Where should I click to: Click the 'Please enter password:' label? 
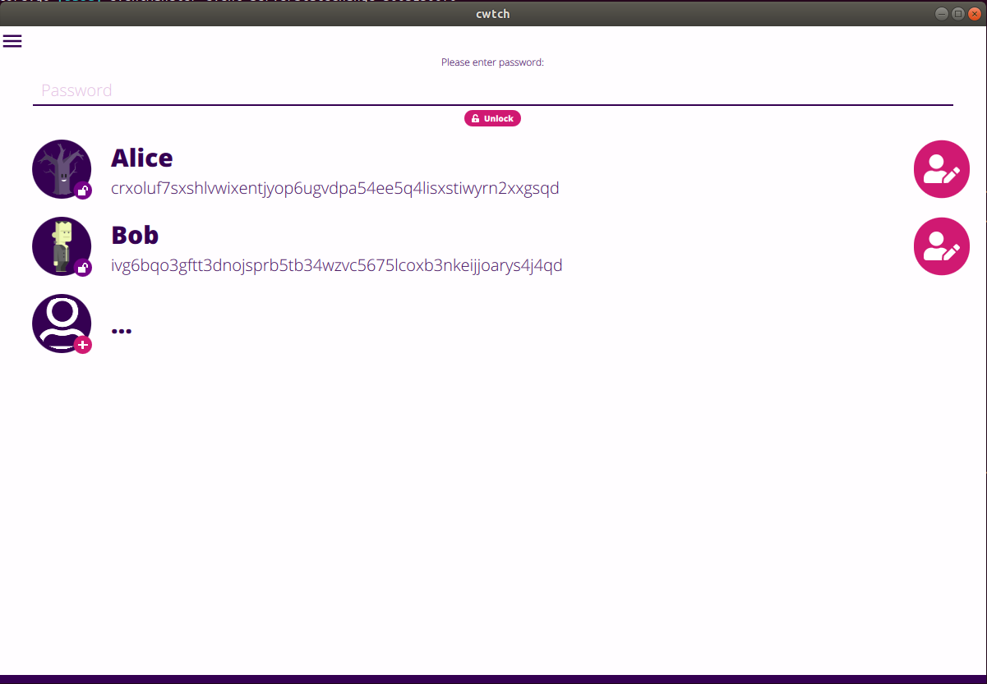click(x=492, y=62)
